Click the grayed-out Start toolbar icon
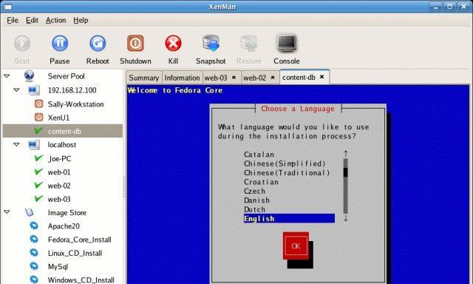This screenshot has width=473, height=284. point(22,44)
